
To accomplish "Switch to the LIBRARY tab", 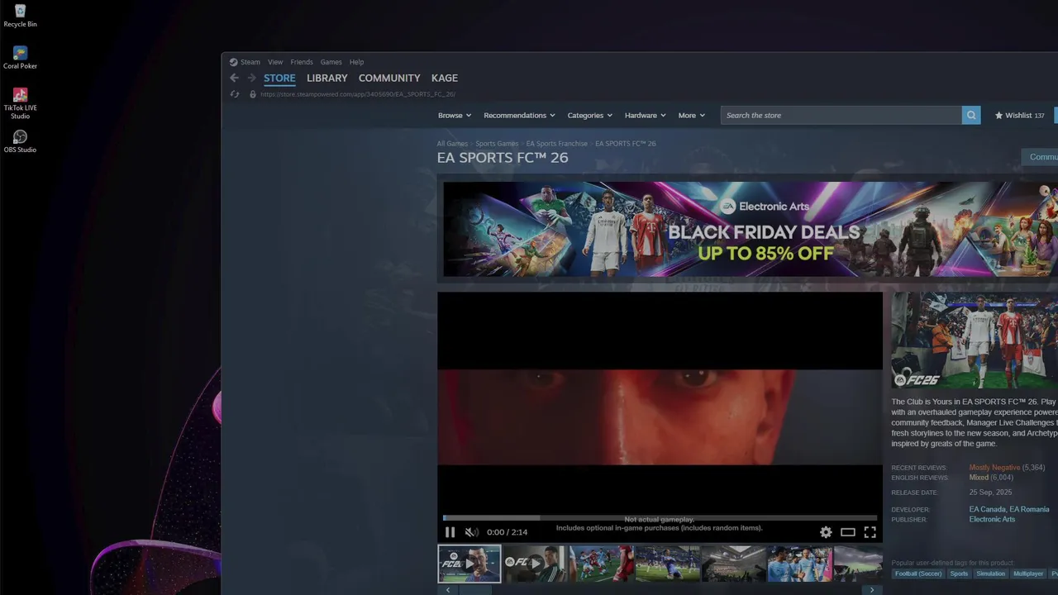I will 327,78.
